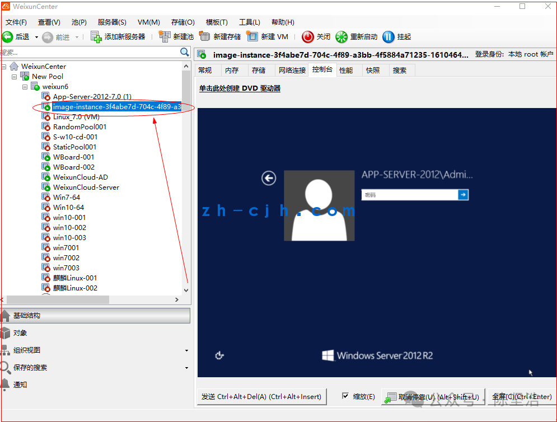Click inside the search (搜索) input box
Screen dimensions: 557x422
90,52
